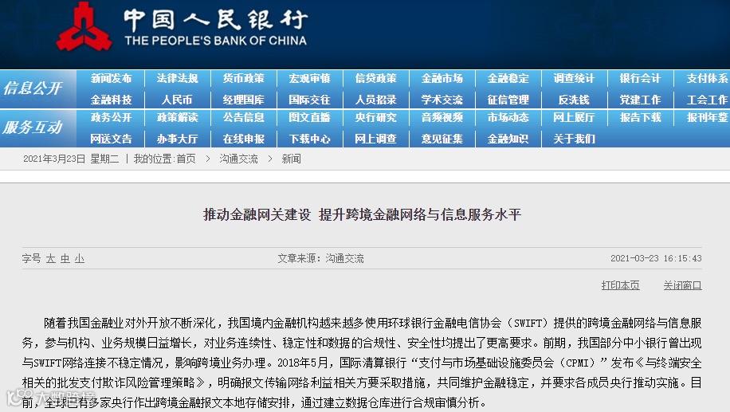Select 信贷政策 in navigation
This screenshot has width=730, height=412.
click(x=375, y=78)
